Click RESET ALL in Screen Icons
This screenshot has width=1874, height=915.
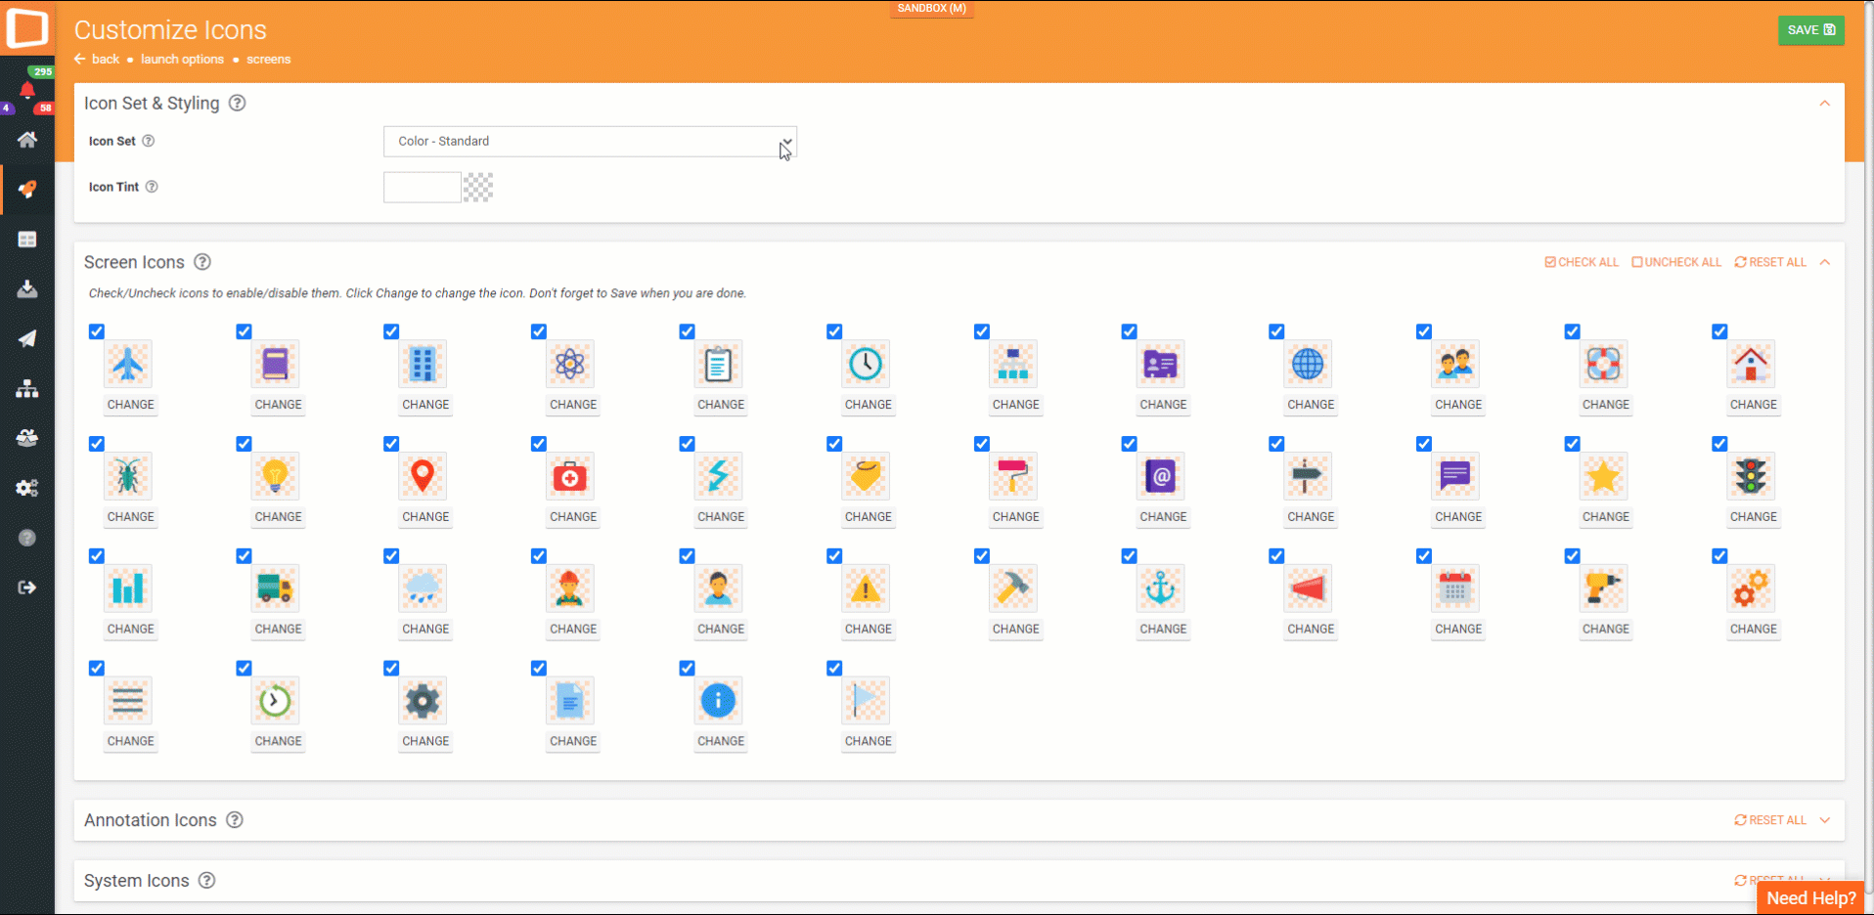[x=1770, y=262]
